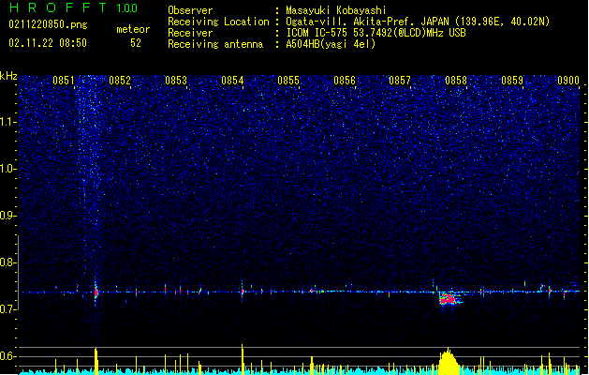Click the 0.7 kHz axis label
Screen dimensions: 589x375
point(8,309)
